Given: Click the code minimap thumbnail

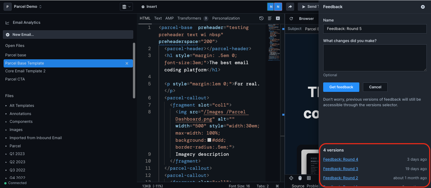Looking at the screenshot, I should click(x=274, y=42).
